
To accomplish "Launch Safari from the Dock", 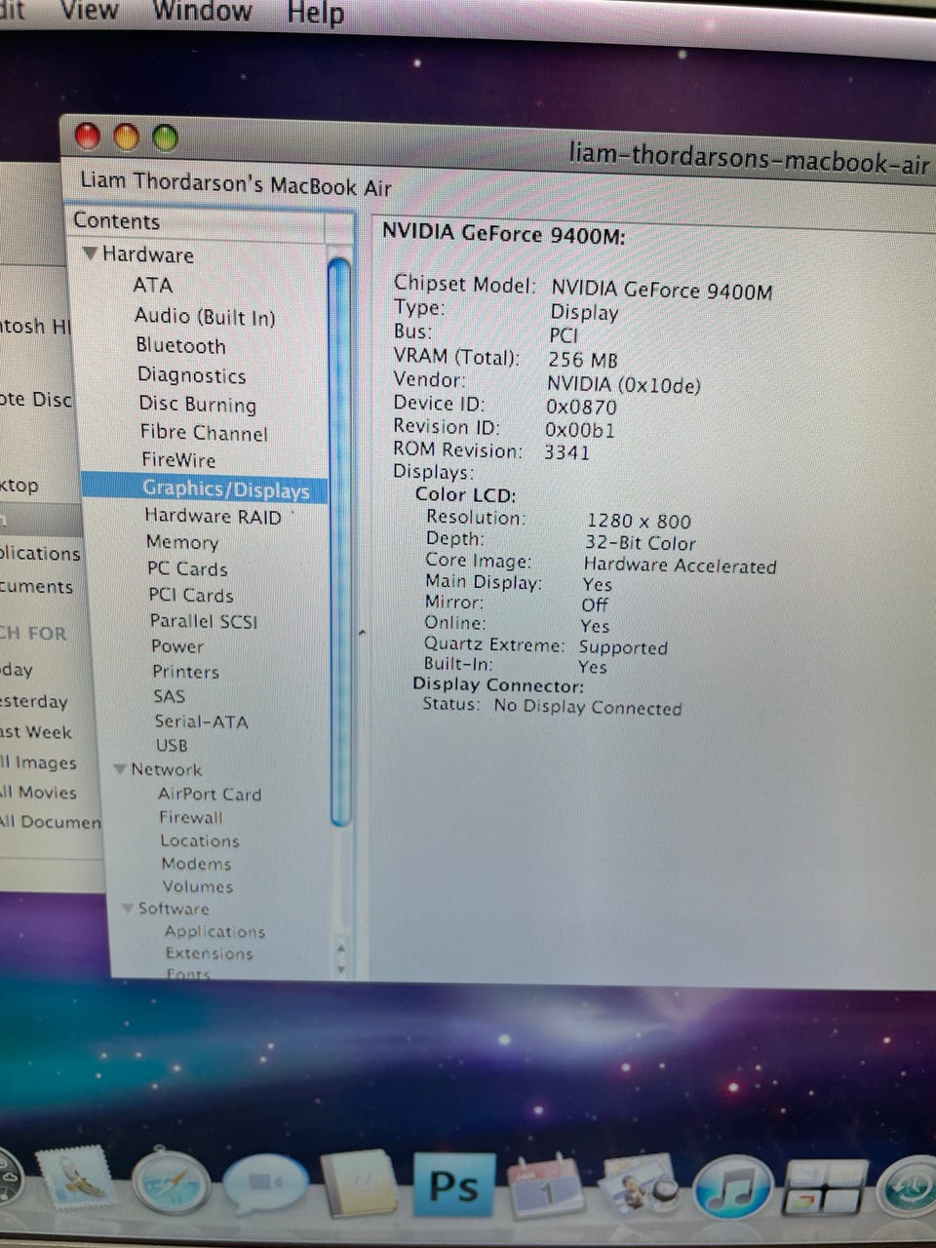I will coord(171,1183).
